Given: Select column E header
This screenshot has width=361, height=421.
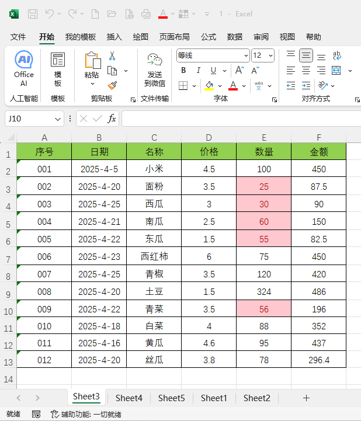Looking at the screenshot, I should (264, 138).
